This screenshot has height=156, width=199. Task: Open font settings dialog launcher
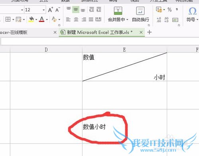pyautogui.click(x=59, y=25)
